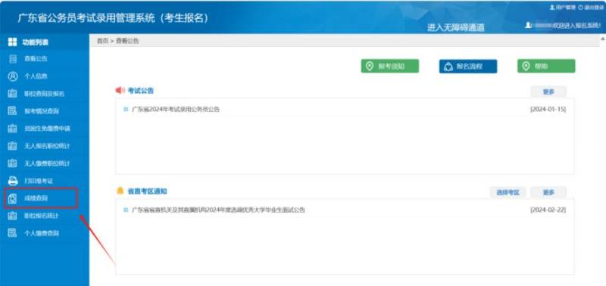The height and width of the screenshot is (286, 606).
Task: Click the date [2024-02-22]
Action: [548, 210]
